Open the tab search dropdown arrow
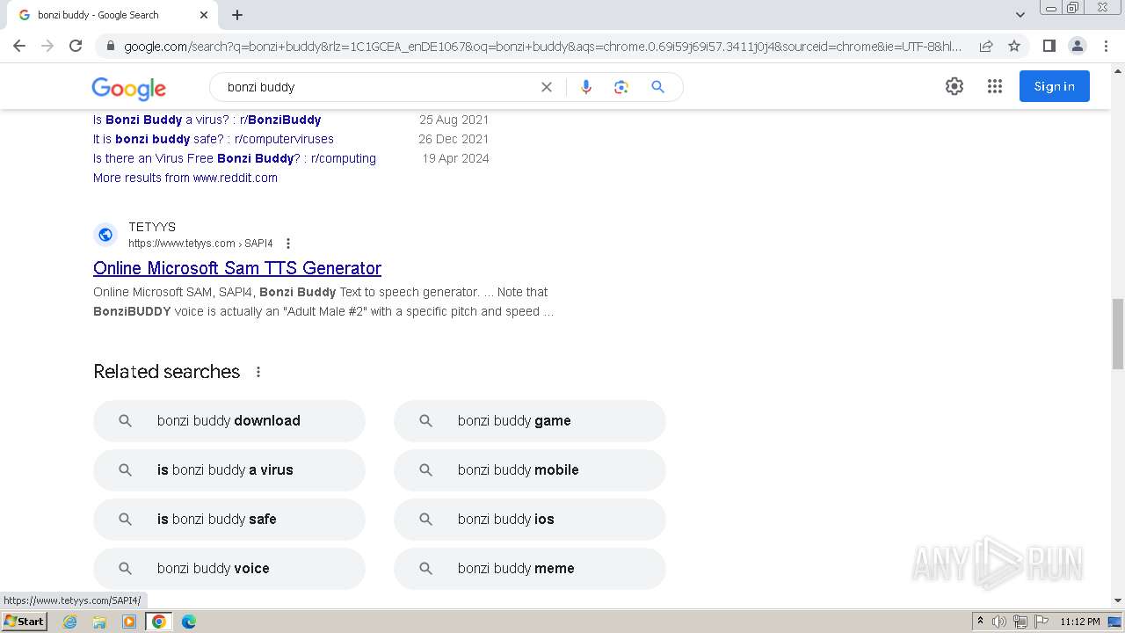Image resolution: width=1125 pixels, height=633 pixels. coord(1020,15)
